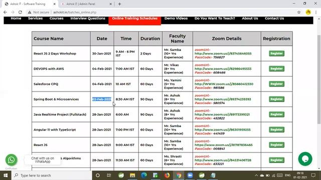Click the Course Name column header
Image resolution: width=321 pixels, height=180 pixels.
coord(61,38)
